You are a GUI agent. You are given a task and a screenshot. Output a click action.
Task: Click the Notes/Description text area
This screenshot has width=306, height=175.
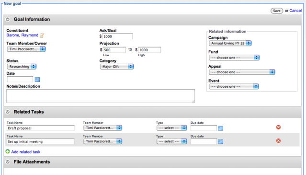click(x=101, y=96)
